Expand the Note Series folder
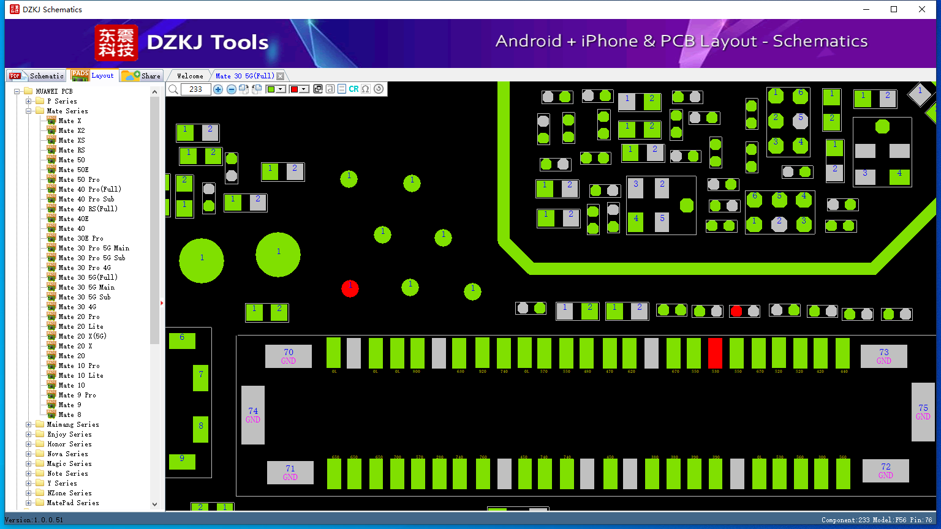Image resolution: width=941 pixels, height=529 pixels. (x=28, y=473)
